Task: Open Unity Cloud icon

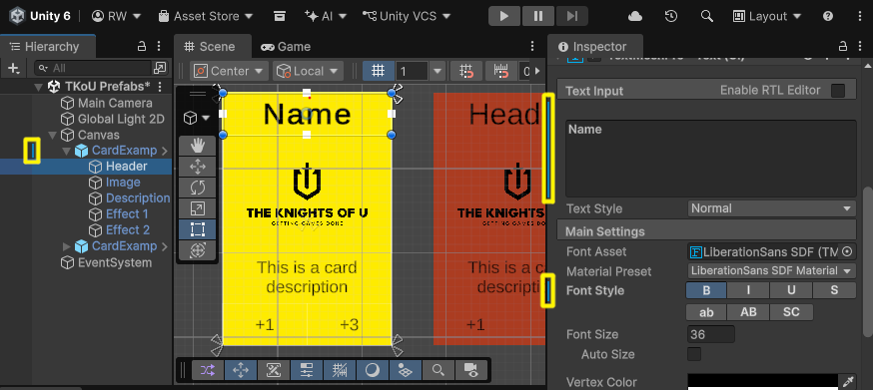Action: 635,16
